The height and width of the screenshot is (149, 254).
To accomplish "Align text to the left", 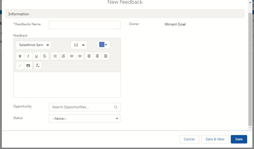I will click(x=89, y=56).
